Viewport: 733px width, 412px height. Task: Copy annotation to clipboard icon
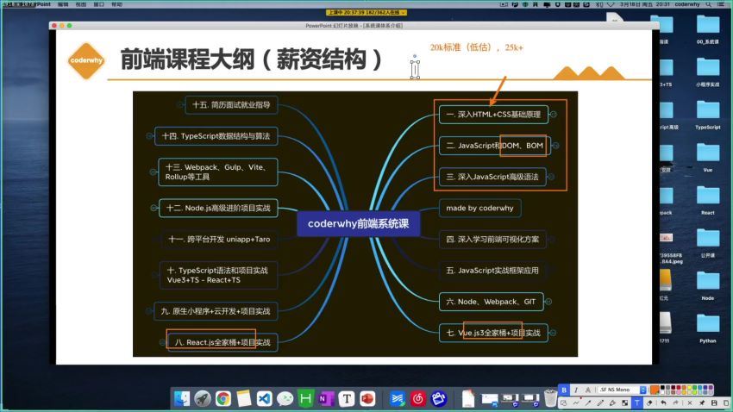(x=726, y=403)
